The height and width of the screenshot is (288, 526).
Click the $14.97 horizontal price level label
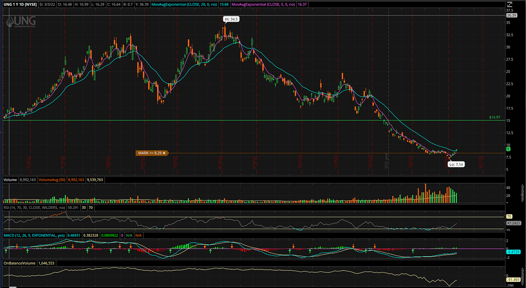point(494,117)
